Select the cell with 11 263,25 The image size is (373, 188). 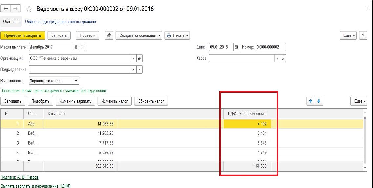81,133
